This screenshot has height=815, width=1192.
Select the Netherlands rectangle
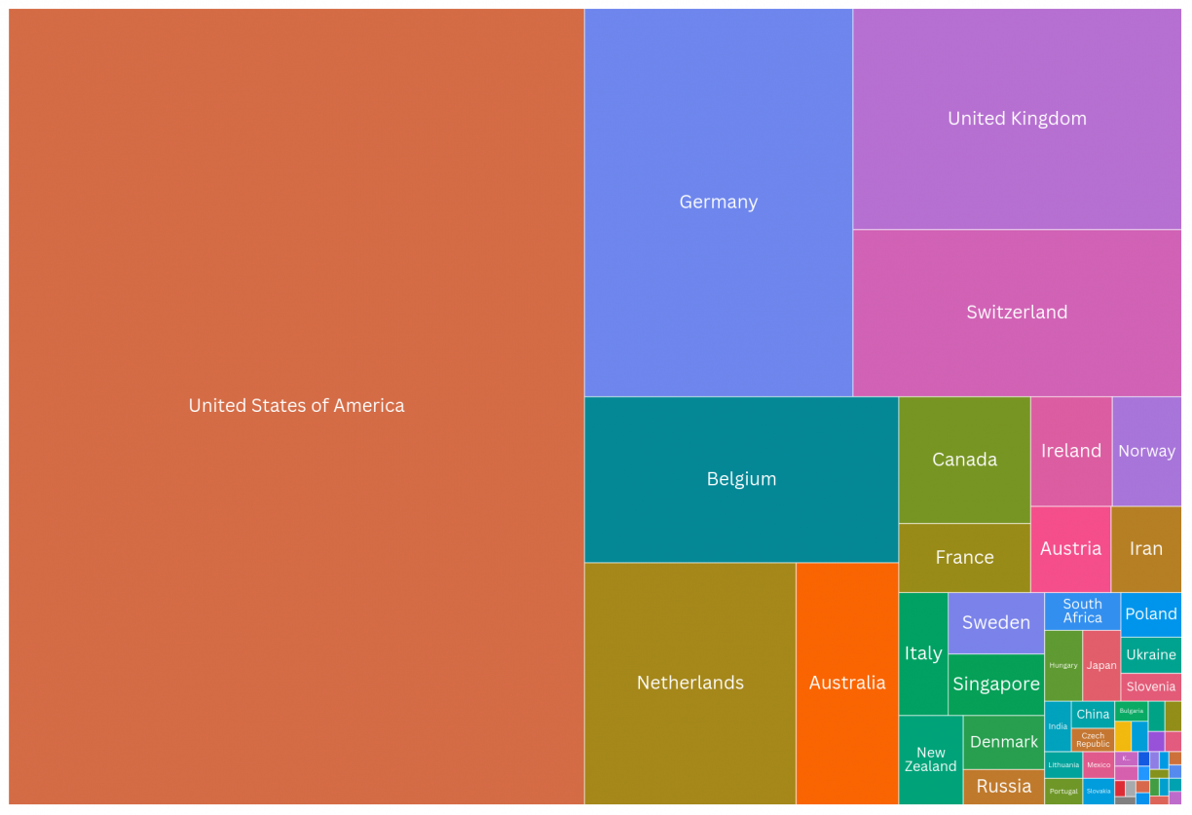(x=689, y=683)
